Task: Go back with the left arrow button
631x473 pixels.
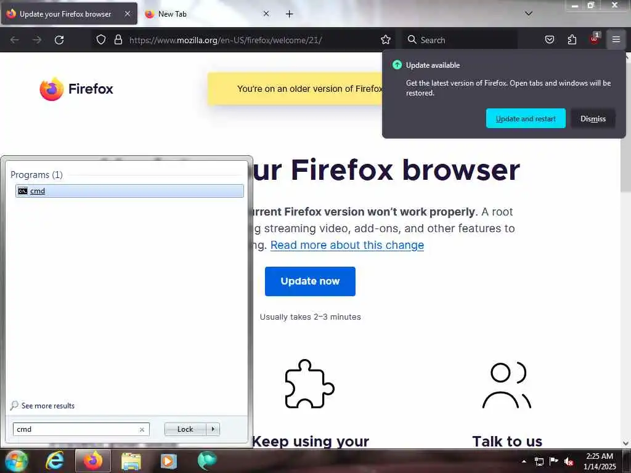Action: click(x=15, y=40)
